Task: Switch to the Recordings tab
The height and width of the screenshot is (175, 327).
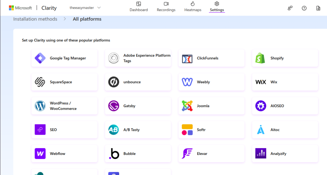Action: point(166,7)
